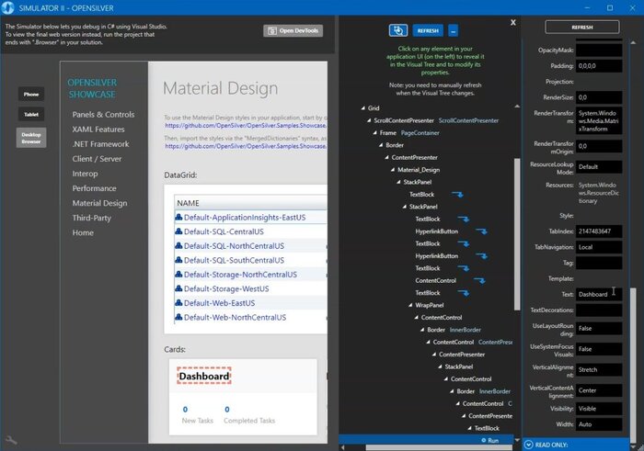Switch simulator to Phone view
The height and width of the screenshot is (451, 644).
pos(31,95)
